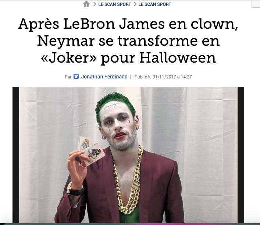Click the blue Figaro F badge icon

tap(76, 76)
